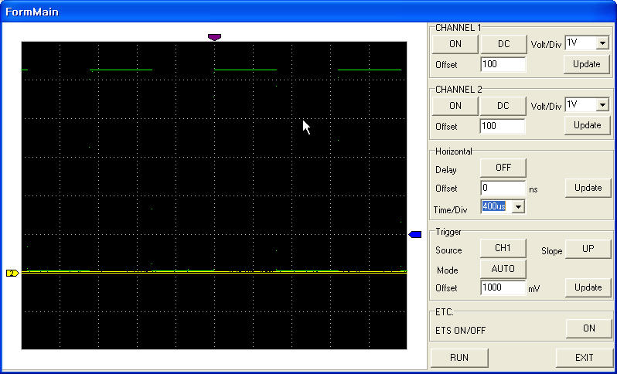Click Trigger Update button
Viewport: 617px width, 374px height.
pyautogui.click(x=588, y=288)
